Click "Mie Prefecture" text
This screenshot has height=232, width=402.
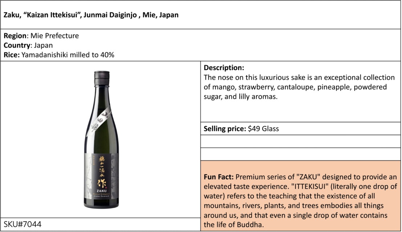[54, 36]
